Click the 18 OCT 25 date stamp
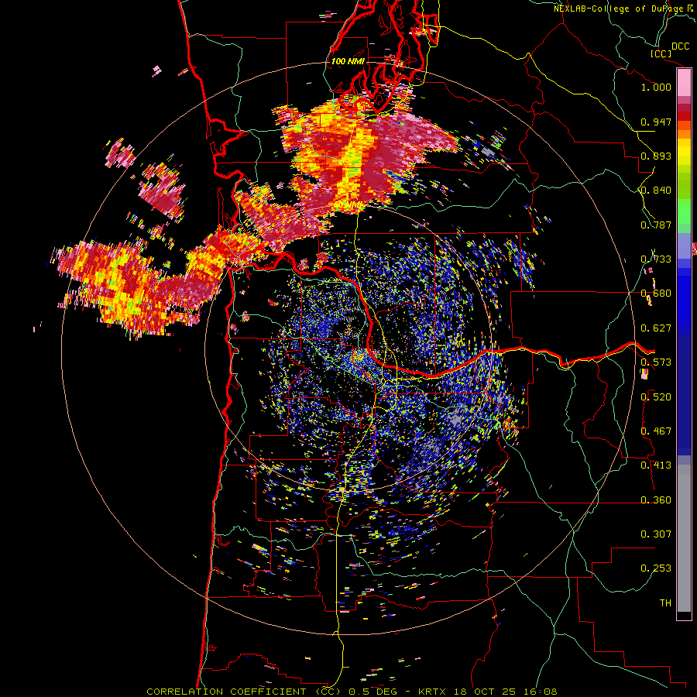The image size is (697, 697). tap(485, 692)
